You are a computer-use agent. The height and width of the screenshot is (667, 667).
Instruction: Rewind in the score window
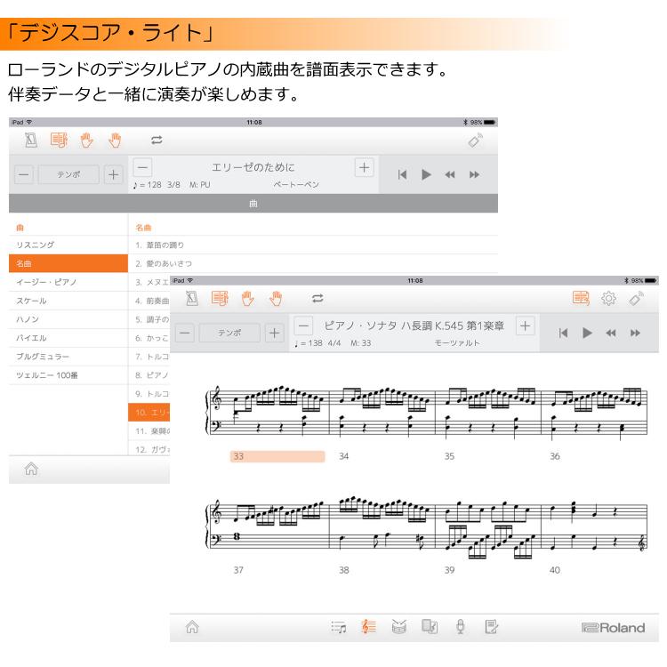tap(611, 333)
